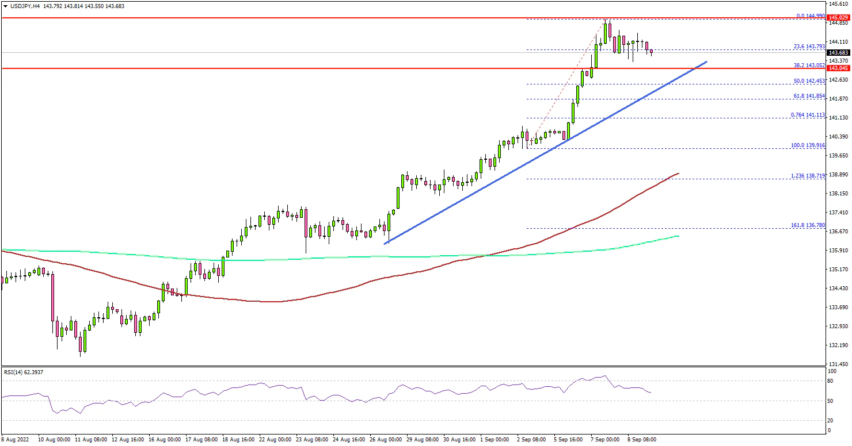Image resolution: width=852 pixels, height=446 pixels.
Task: Click the 7 Sep 00:00 time label
Action: point(604,439)
